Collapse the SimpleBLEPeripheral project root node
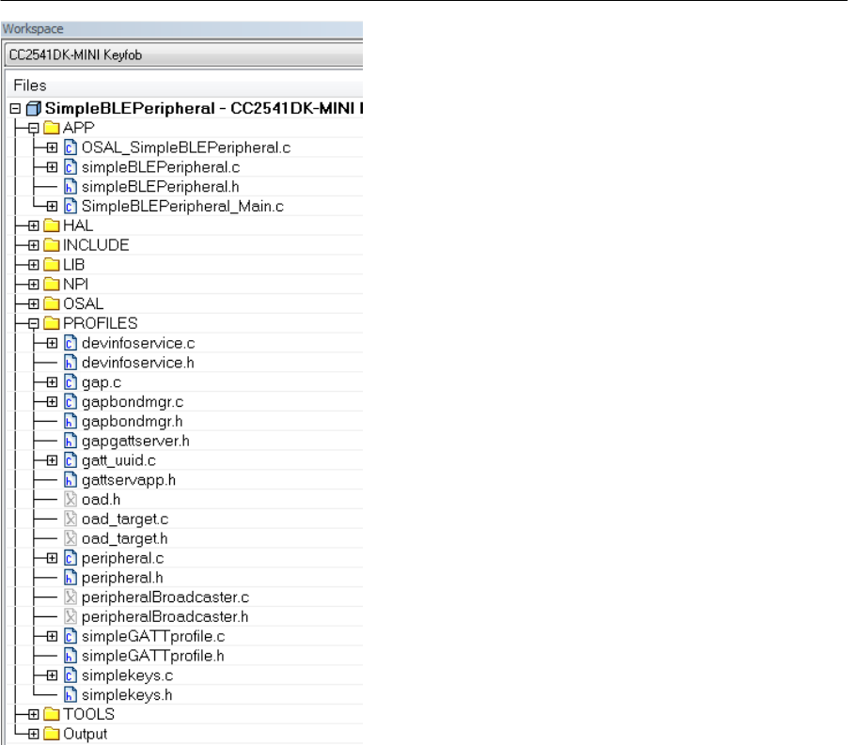848x745 pixels. click(15, 109)
